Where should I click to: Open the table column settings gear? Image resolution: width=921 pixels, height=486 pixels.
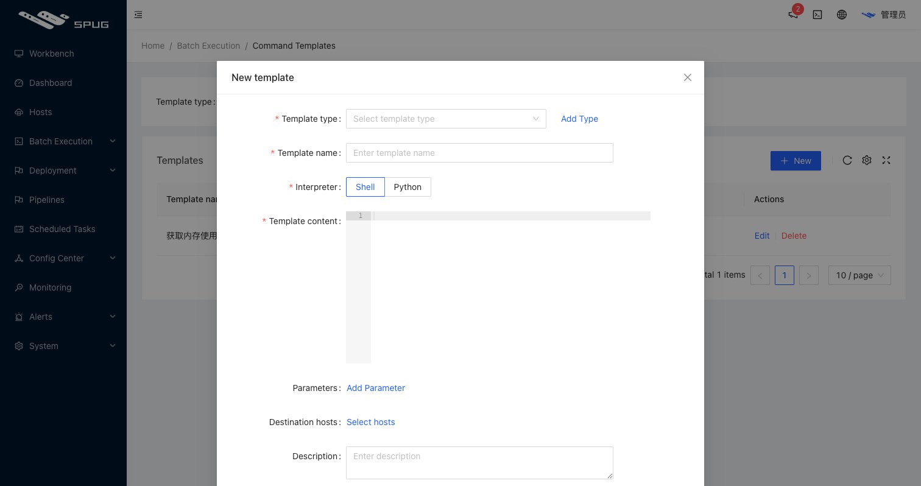point(867,160)
